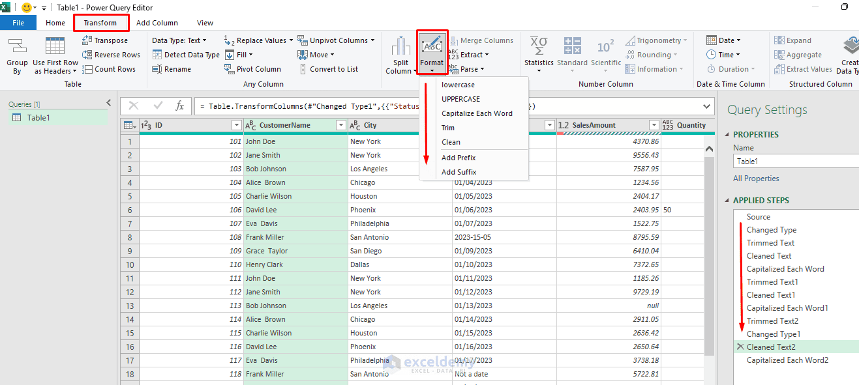
Task: Click Count Rows
Action: point(109,69)
